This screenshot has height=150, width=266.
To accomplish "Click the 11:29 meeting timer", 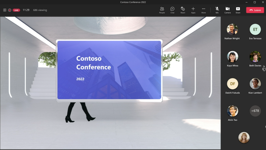I will coord(26,10).
